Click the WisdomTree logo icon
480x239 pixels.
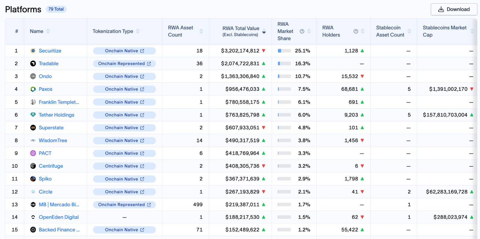pyautogui.click(x=33, y=140)
